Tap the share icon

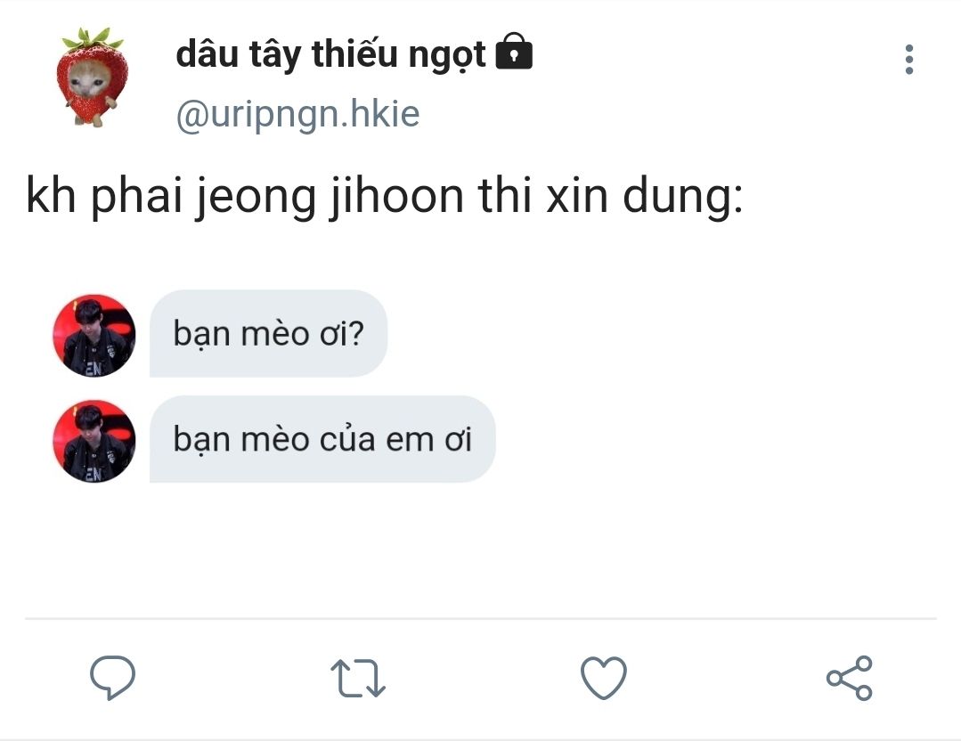(x=850, y=677)
